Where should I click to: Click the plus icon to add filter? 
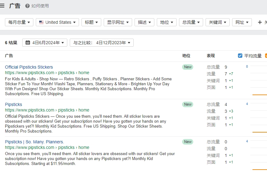pyautogui.click(x=260, y=22)
